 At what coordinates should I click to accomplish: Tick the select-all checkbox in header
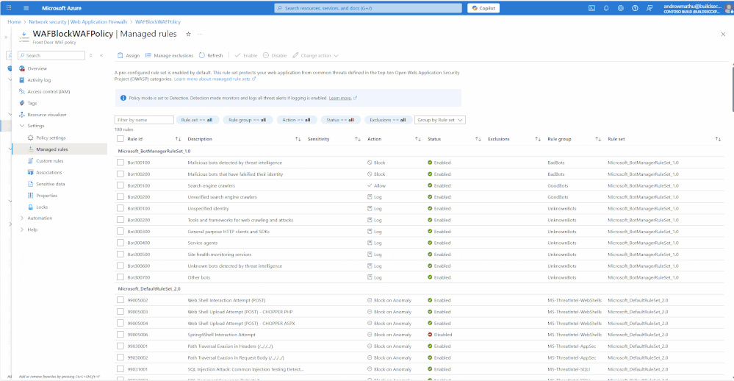tap(120, 139)
